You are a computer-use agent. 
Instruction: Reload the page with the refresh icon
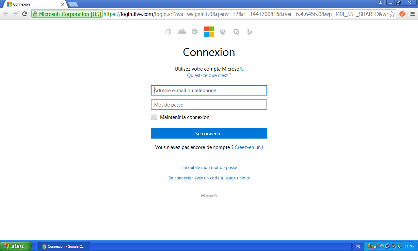pyautogui.click(x=24, y=14)
